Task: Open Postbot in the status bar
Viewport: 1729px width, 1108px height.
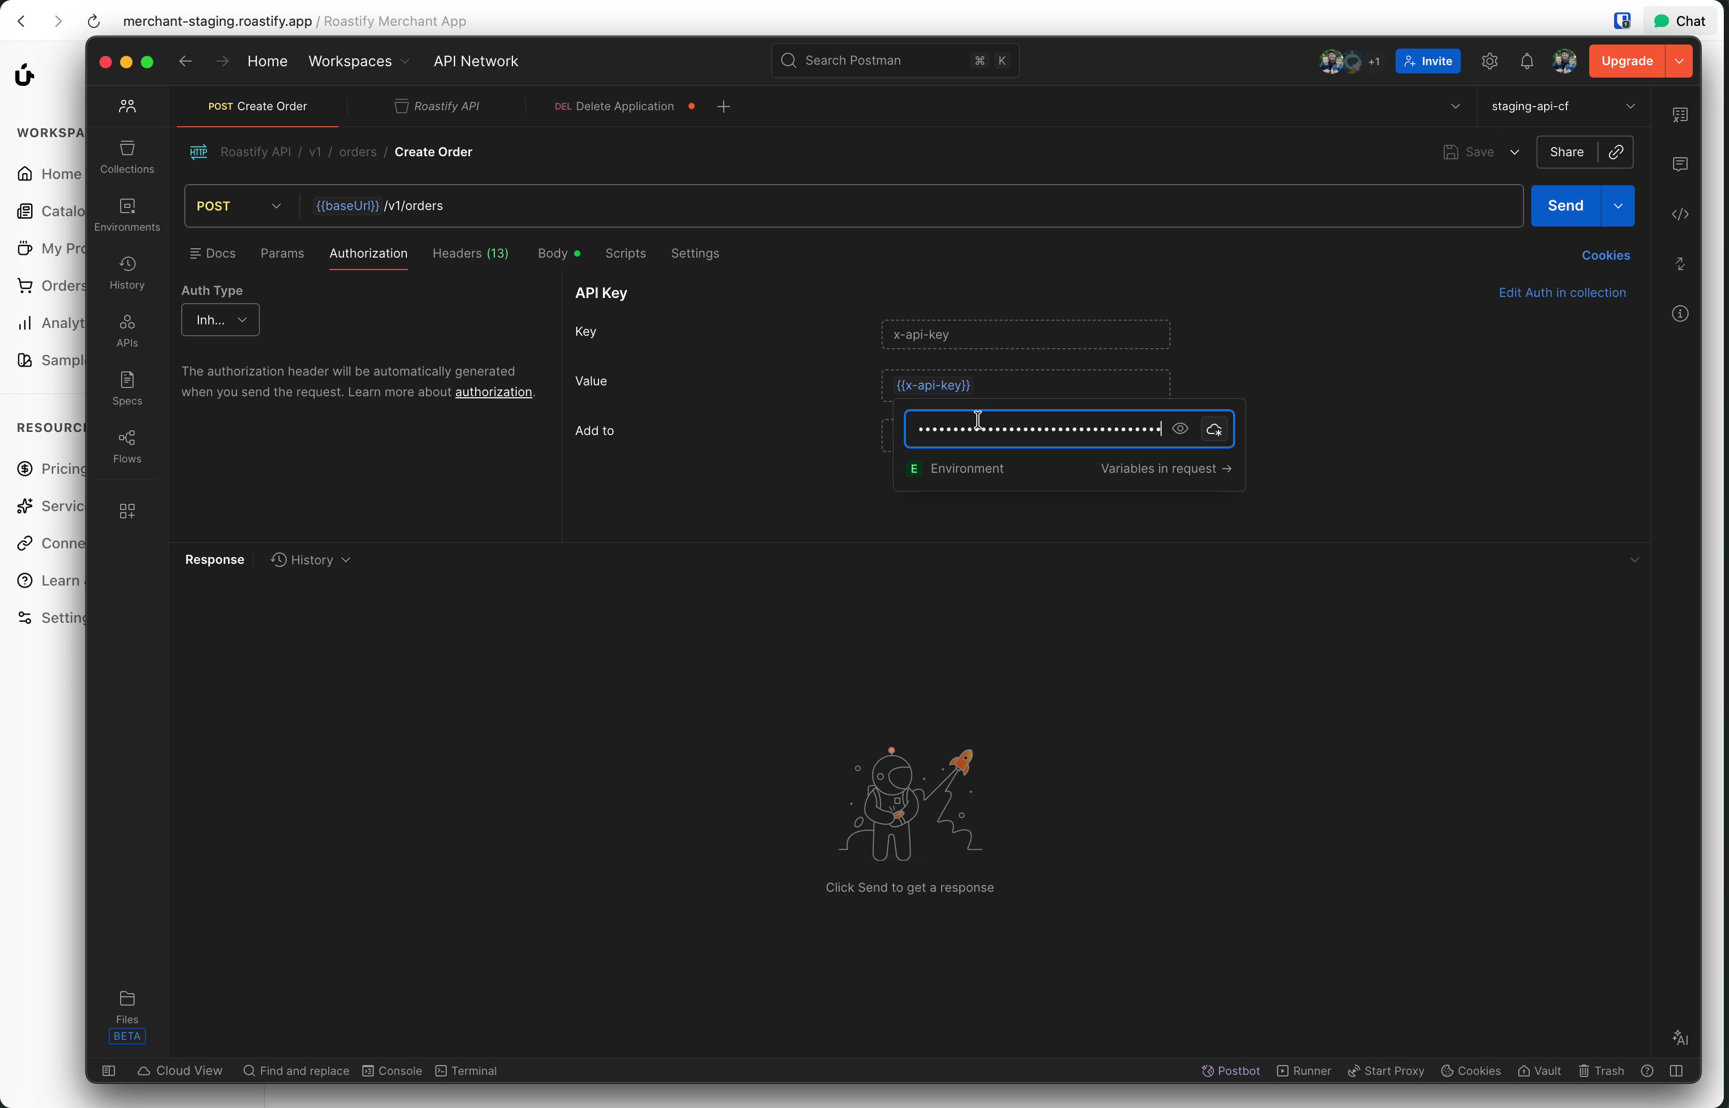Action: 1230,1071
